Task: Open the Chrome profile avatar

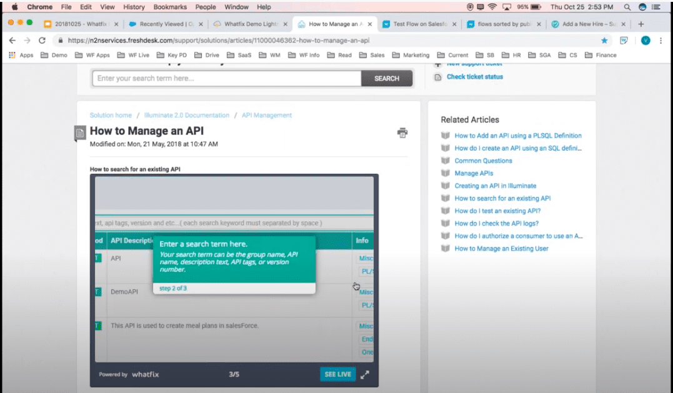Action: tap(645, 41)
